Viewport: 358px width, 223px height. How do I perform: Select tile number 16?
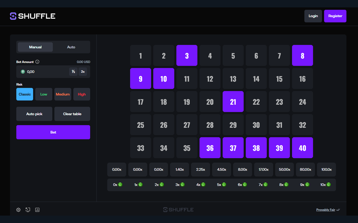click(303, 78)
